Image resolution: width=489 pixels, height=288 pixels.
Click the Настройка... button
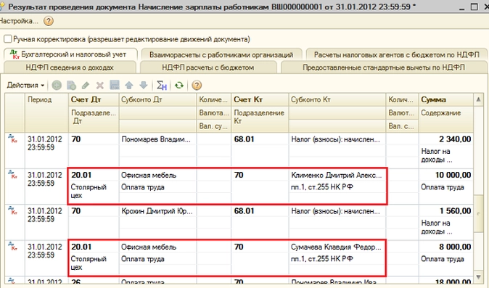(19, 21)
